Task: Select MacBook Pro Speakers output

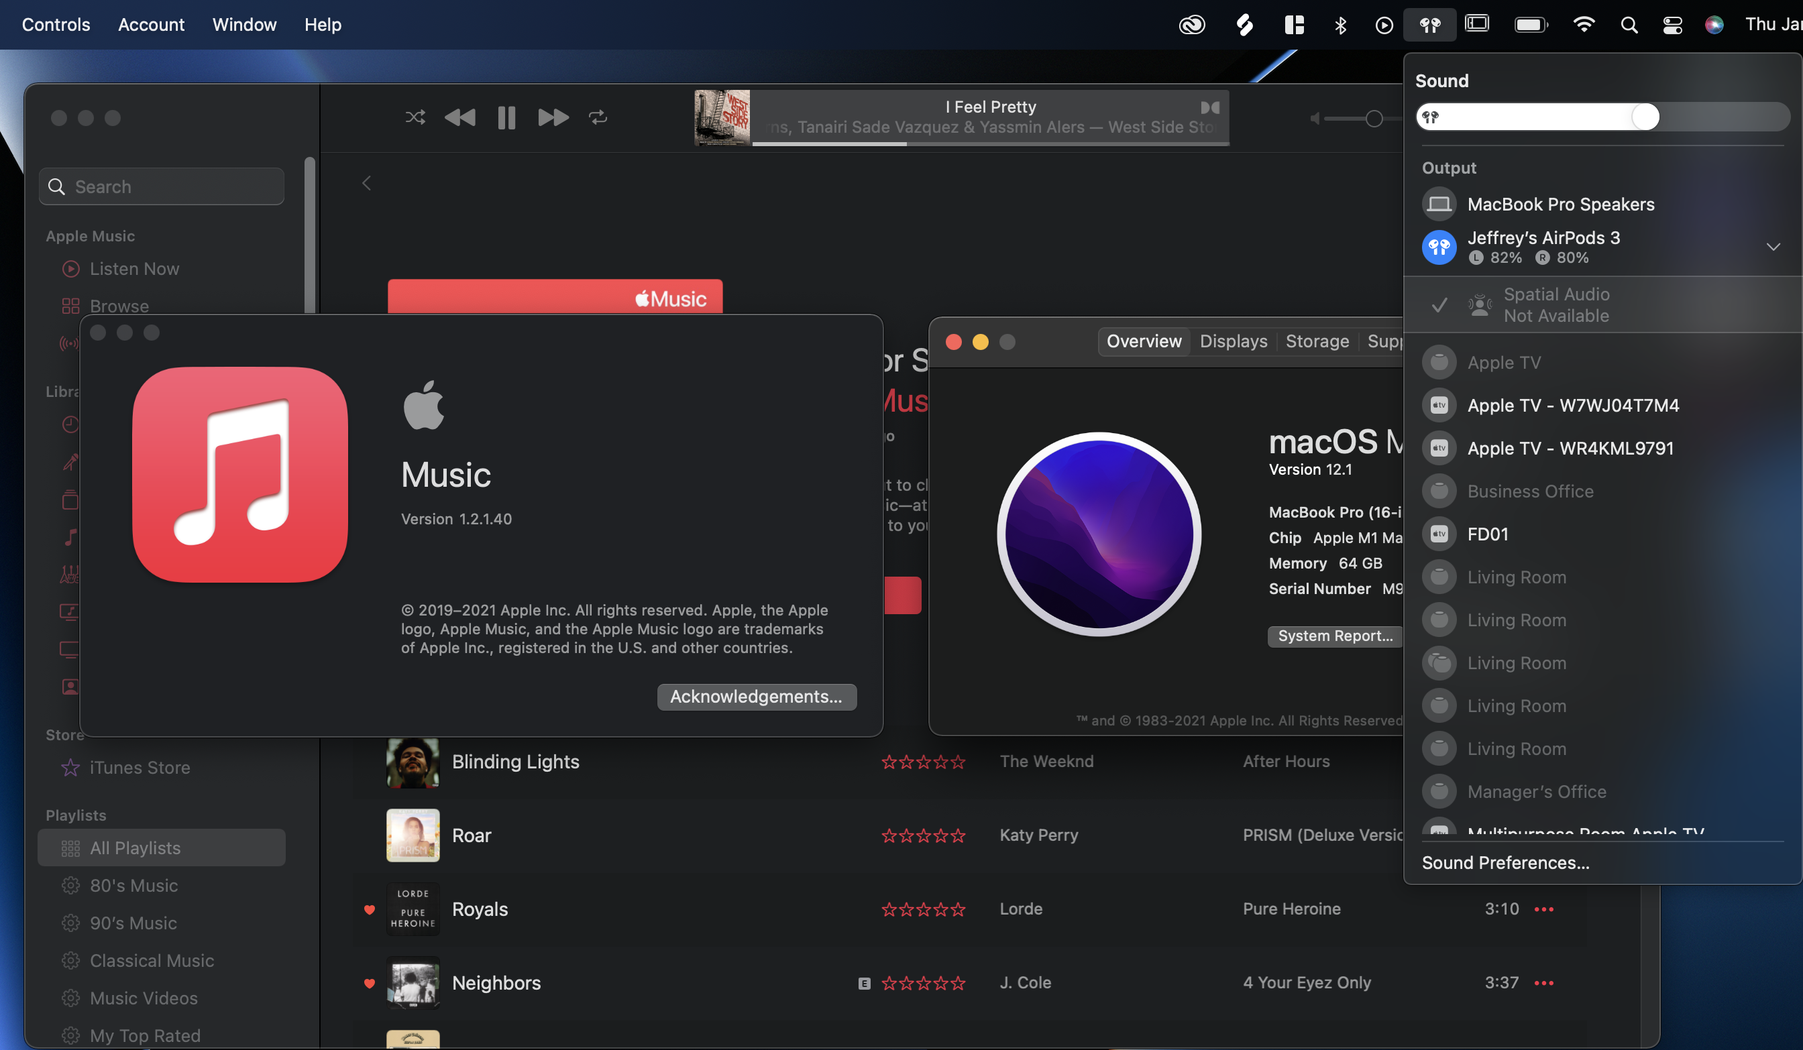Action: [1560, 205]
